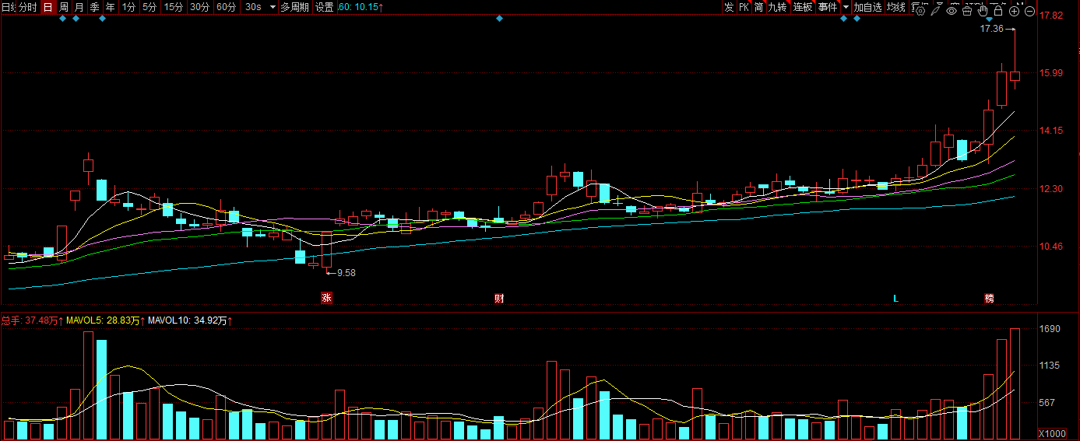Toggle the chart lock icon

pyautogui.click(x=998, y=11)
